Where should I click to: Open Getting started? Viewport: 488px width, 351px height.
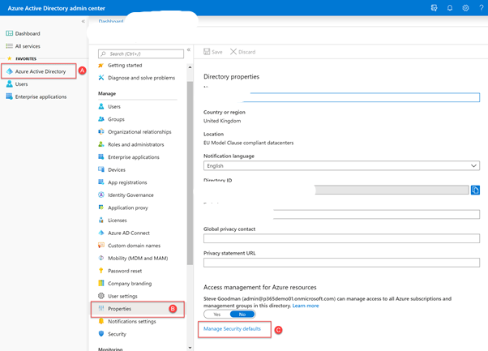(125, 65)
